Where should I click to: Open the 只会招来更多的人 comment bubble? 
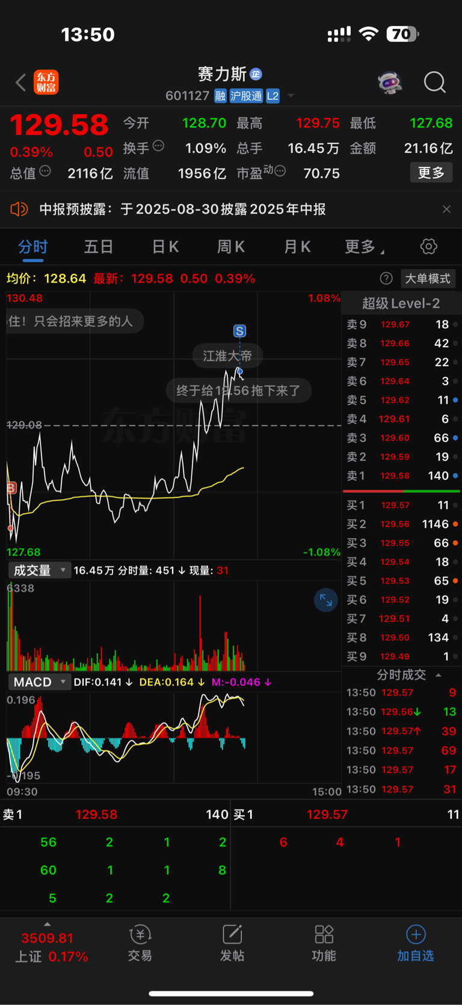click(x=75, y=321)
